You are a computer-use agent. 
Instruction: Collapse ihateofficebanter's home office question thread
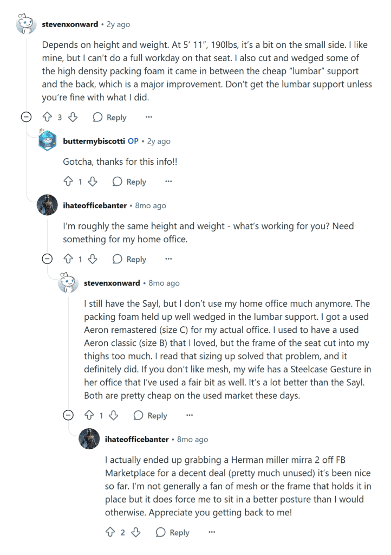coord(47,259)
